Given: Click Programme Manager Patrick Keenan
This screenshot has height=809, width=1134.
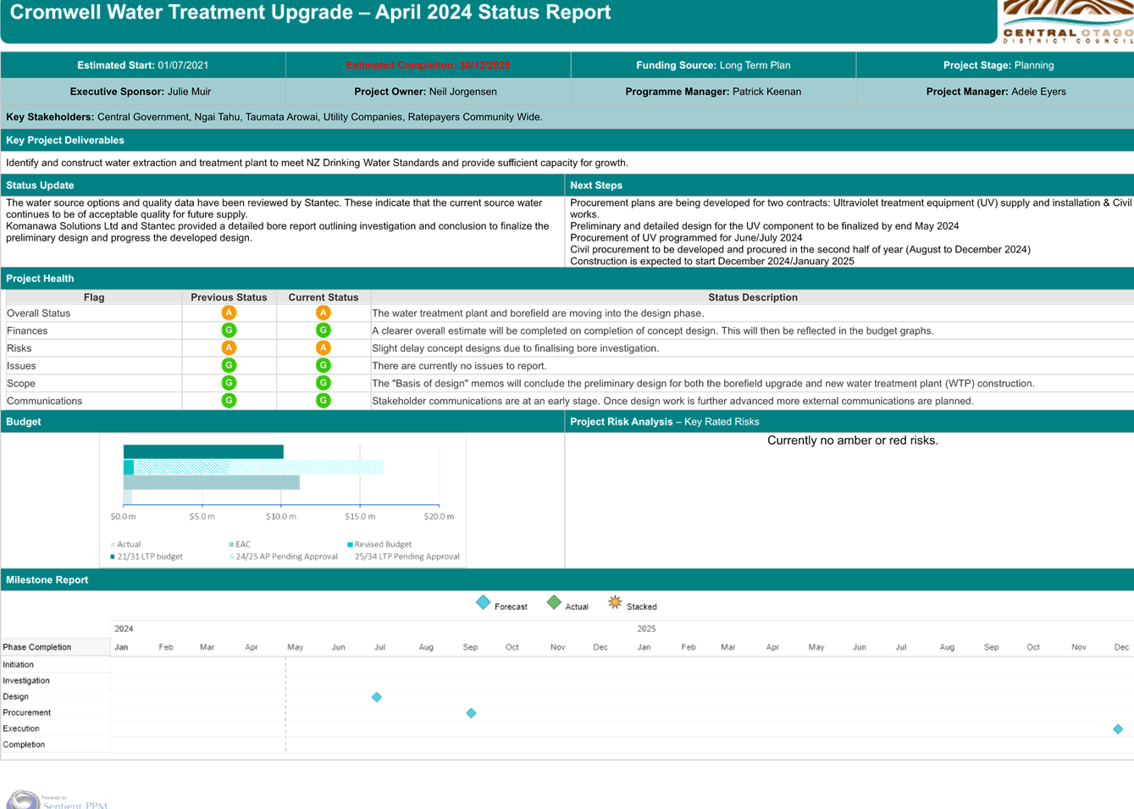Looking at the screenshot, I should 713,91.
